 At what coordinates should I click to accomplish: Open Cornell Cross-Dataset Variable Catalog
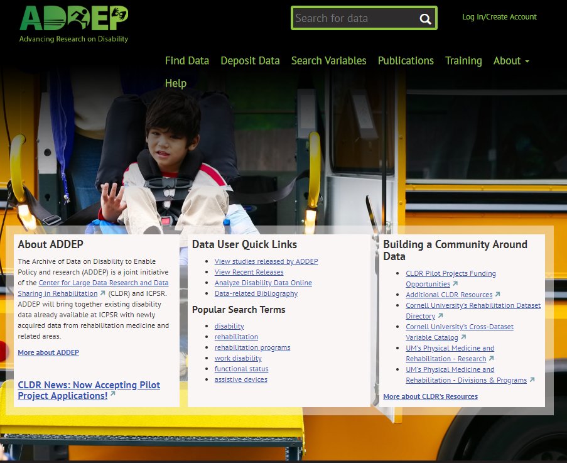click(460, 332)
